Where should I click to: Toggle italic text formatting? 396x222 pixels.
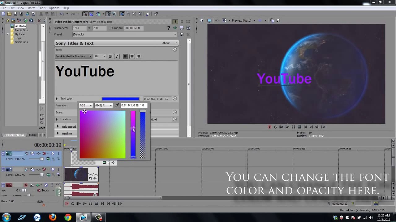[x=117, y=56]
